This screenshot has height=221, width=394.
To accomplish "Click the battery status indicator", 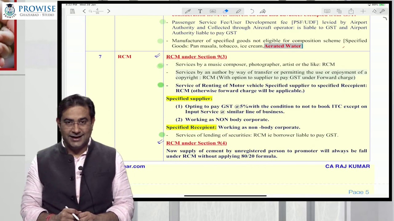I will tap(382, 5).
